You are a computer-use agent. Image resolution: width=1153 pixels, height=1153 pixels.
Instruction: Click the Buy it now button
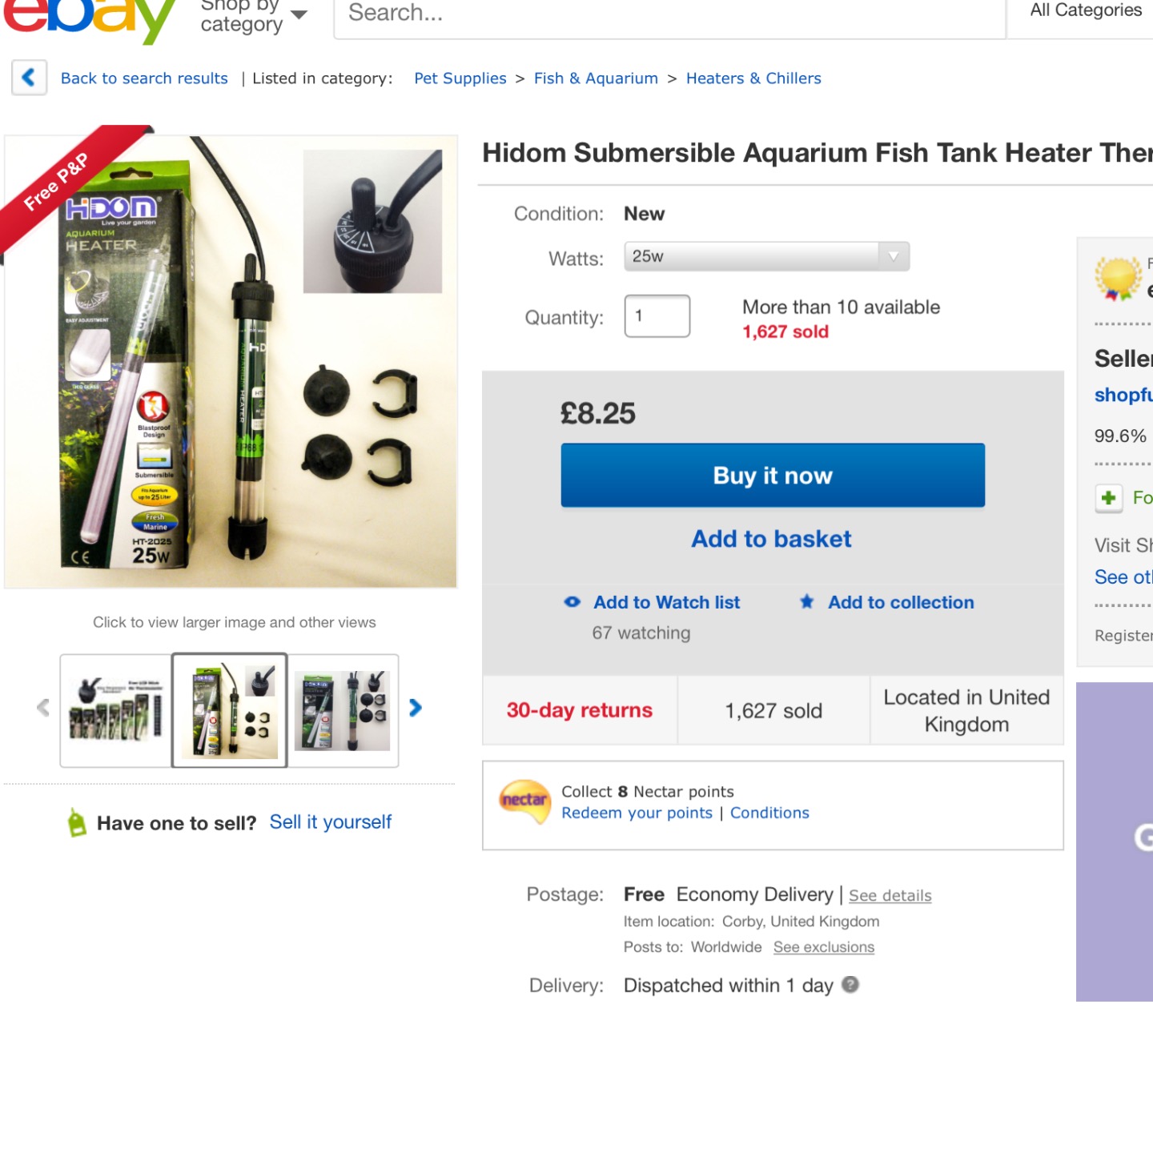773,476
